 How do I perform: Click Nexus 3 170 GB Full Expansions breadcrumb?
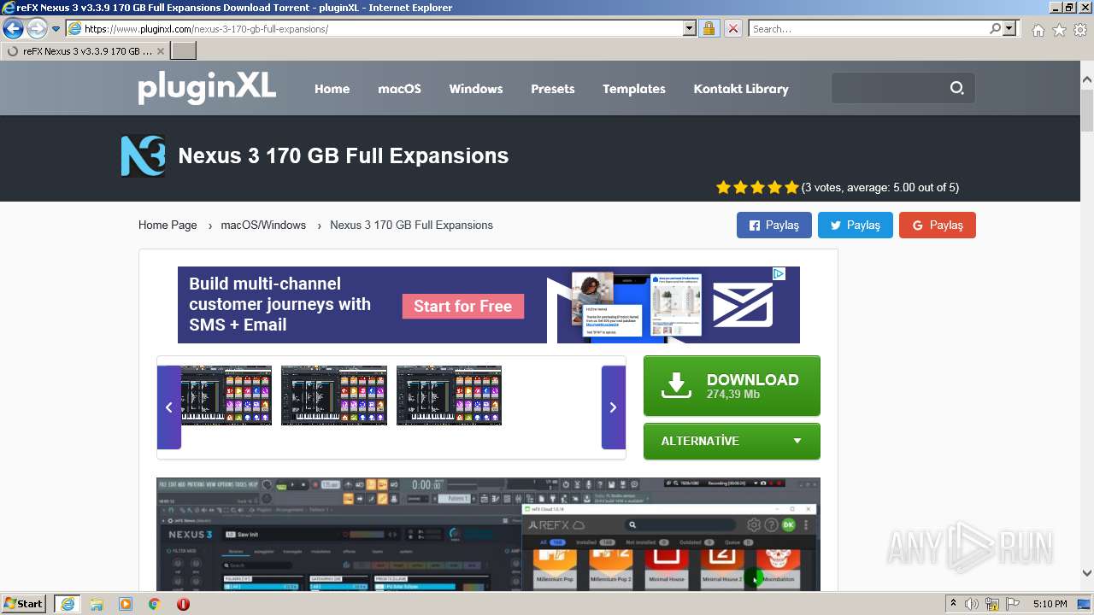point(411,225)
